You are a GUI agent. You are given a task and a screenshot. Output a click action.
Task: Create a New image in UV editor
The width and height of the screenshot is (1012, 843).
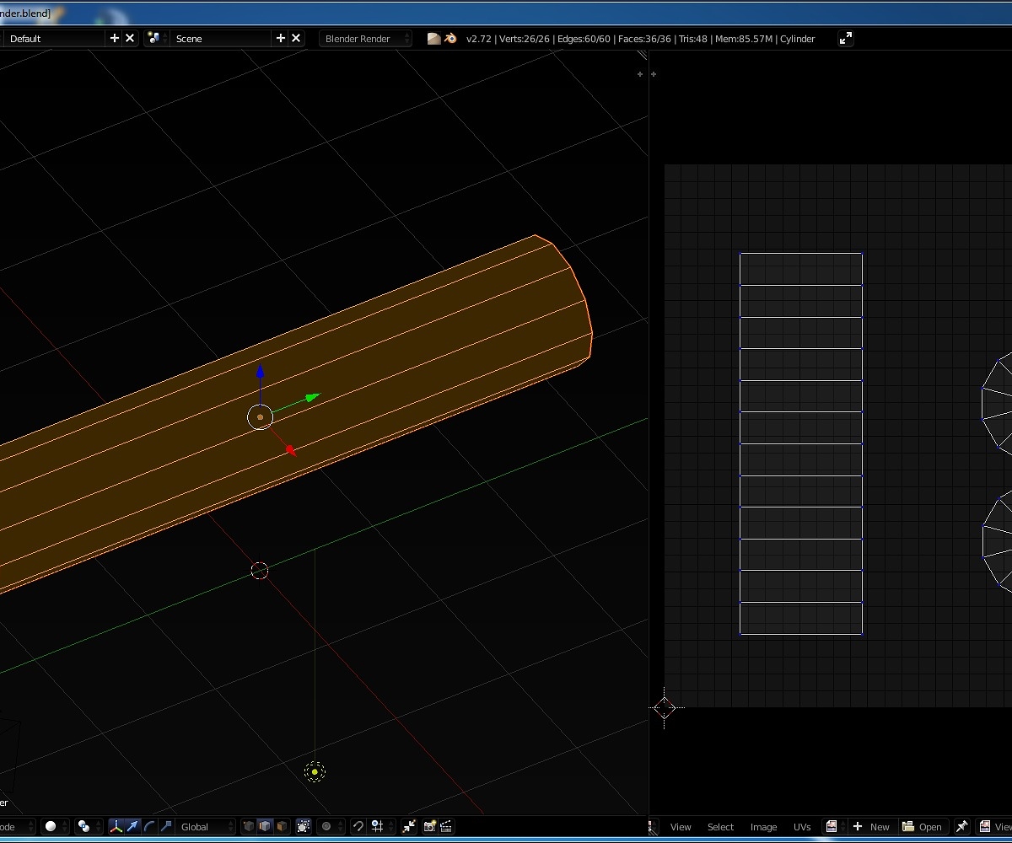coord(872,826)
